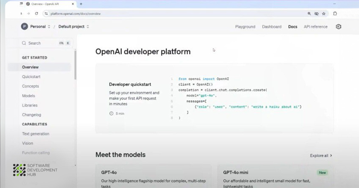The height and width of the screenshot is (188, 359).
Task: Open the Concepts docs page
Action: point(31,86)
